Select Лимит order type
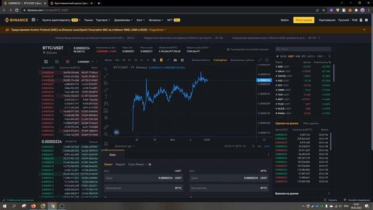 [x=108, y=164]
